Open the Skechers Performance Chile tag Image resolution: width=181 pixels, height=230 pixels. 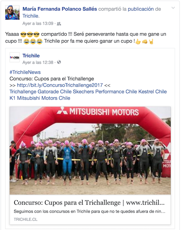pyautogui.click(x=105, y=91)
